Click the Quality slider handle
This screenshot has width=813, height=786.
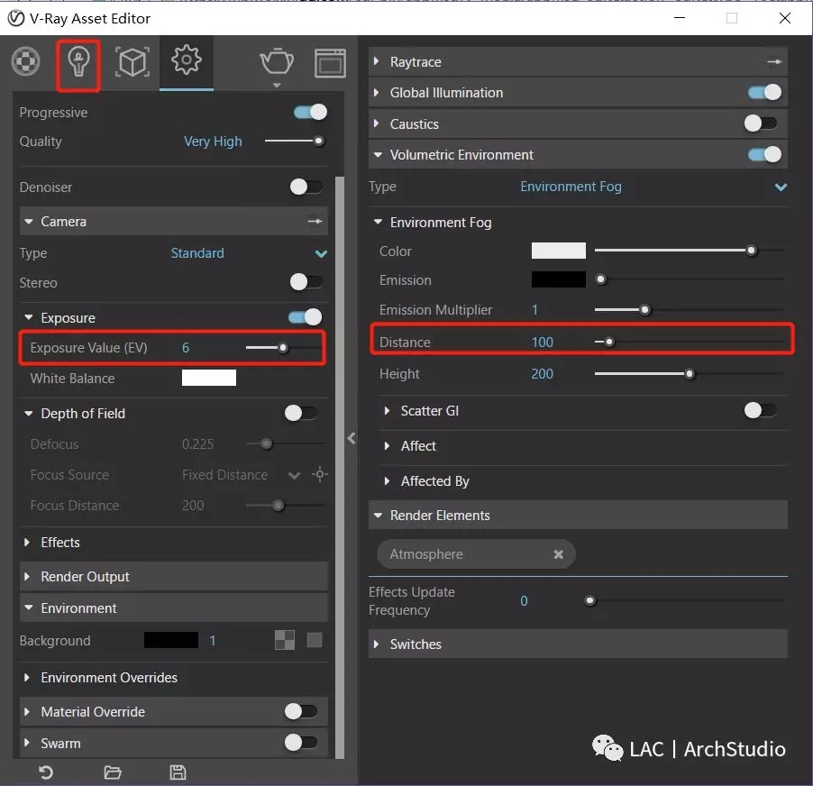(319, 141)
